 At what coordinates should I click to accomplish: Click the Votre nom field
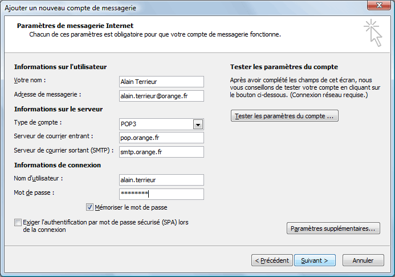pos(161,82)
